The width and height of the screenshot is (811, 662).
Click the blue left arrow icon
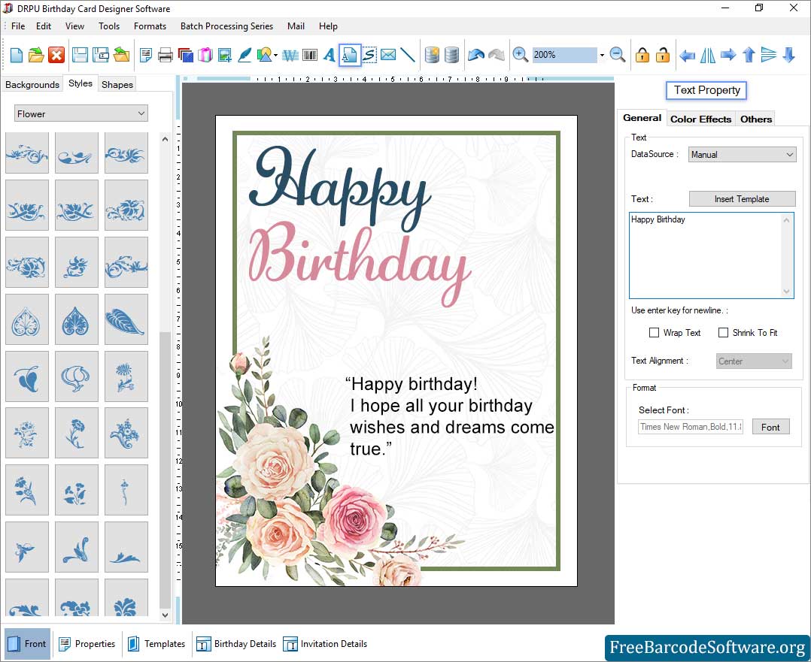click(687, 55)
